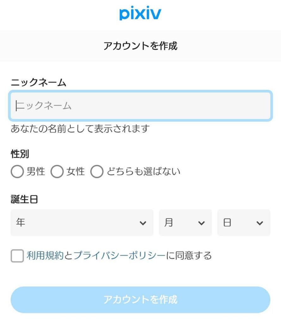Open the 月 birth month selector

(185, 222)
